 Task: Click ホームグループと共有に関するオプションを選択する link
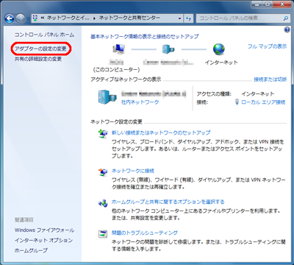click(x=168, y=202)
